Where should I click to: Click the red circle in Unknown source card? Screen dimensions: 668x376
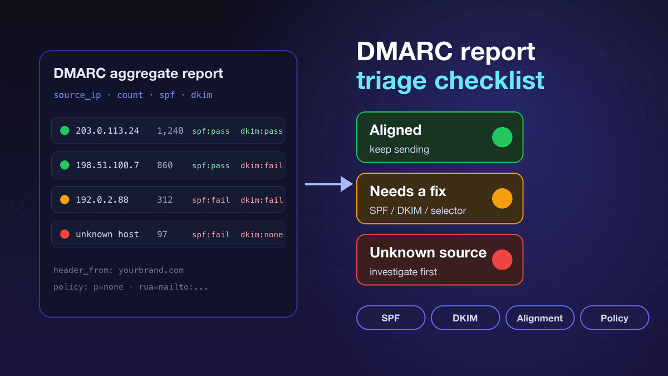coord(502,260)
